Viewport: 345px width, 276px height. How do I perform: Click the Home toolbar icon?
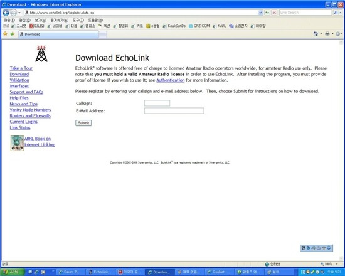316,34
